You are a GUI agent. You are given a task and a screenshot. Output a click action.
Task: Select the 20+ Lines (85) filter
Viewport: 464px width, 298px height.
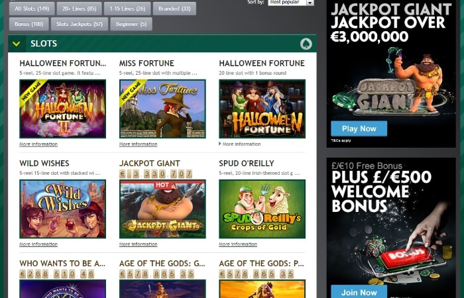(80, 9)
